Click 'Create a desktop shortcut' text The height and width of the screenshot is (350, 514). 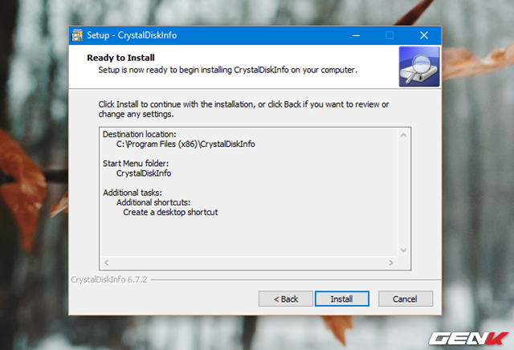pyautogui.click(x=170, y=213)
